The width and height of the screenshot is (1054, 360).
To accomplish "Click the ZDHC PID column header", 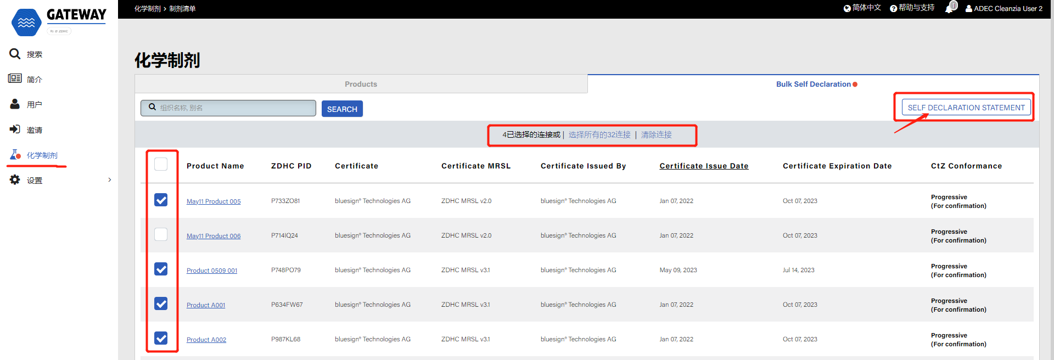I will [x=291, y=166].
